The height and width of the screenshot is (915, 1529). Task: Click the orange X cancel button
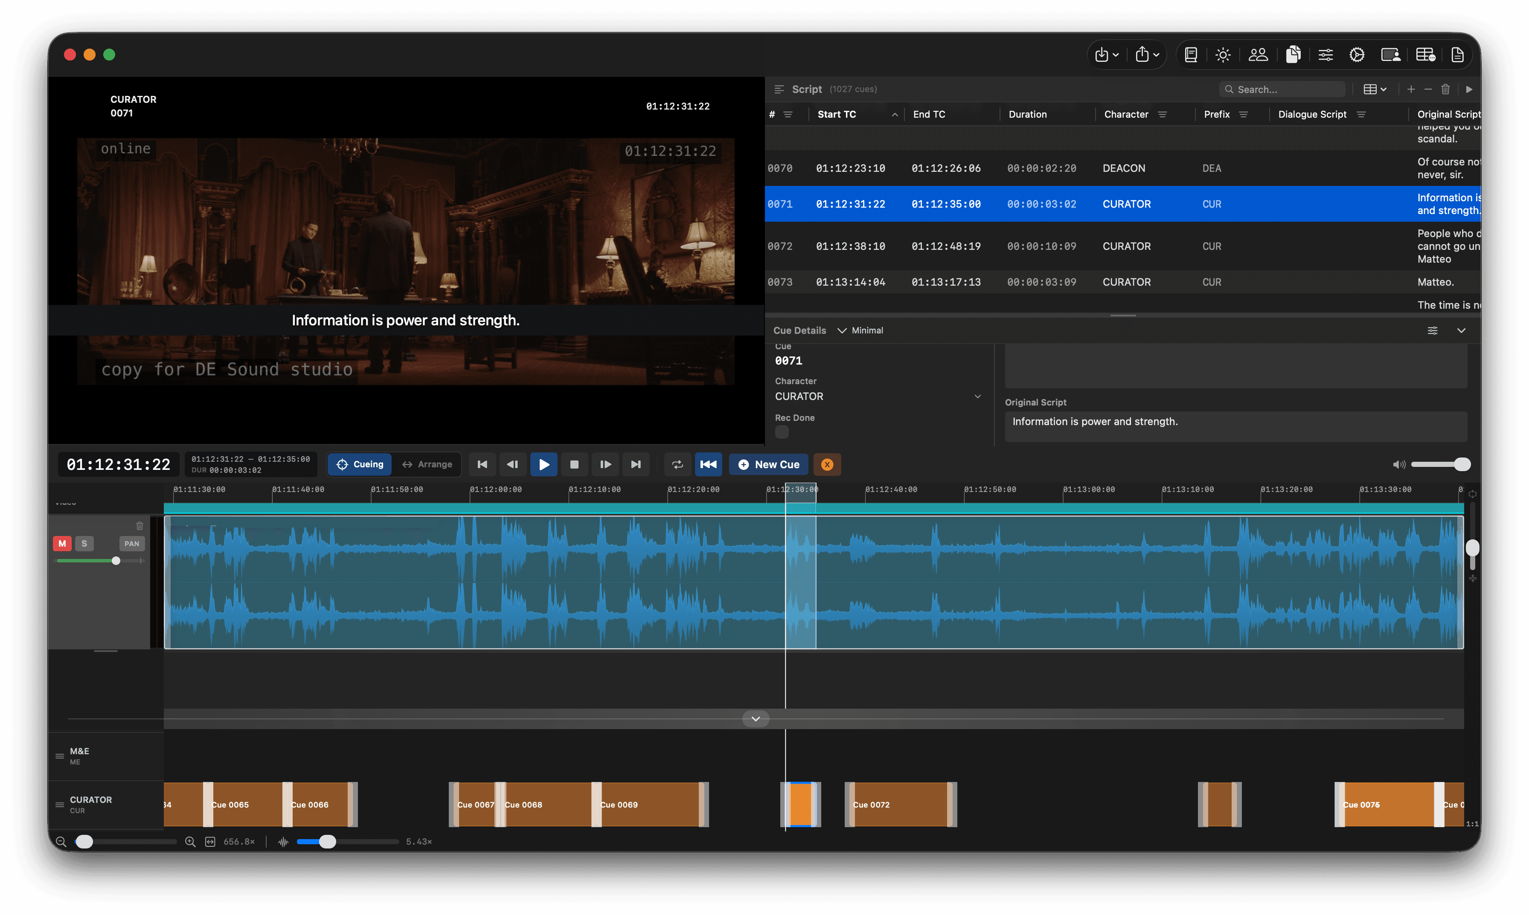click(827, 464)
